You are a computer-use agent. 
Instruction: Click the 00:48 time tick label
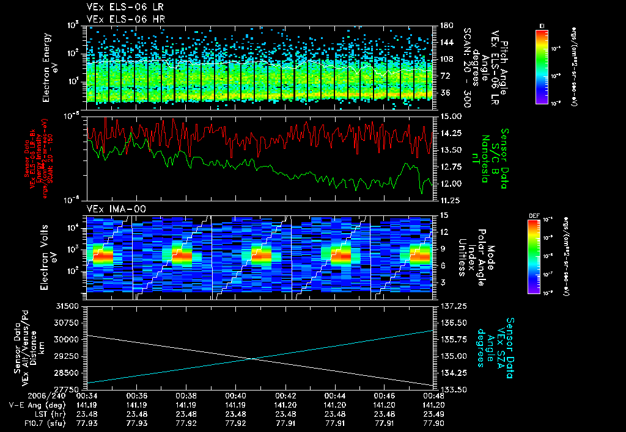coord(433,396)
